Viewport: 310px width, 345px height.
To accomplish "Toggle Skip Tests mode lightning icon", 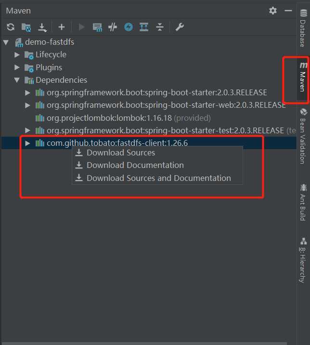I will tap(129, 27).
